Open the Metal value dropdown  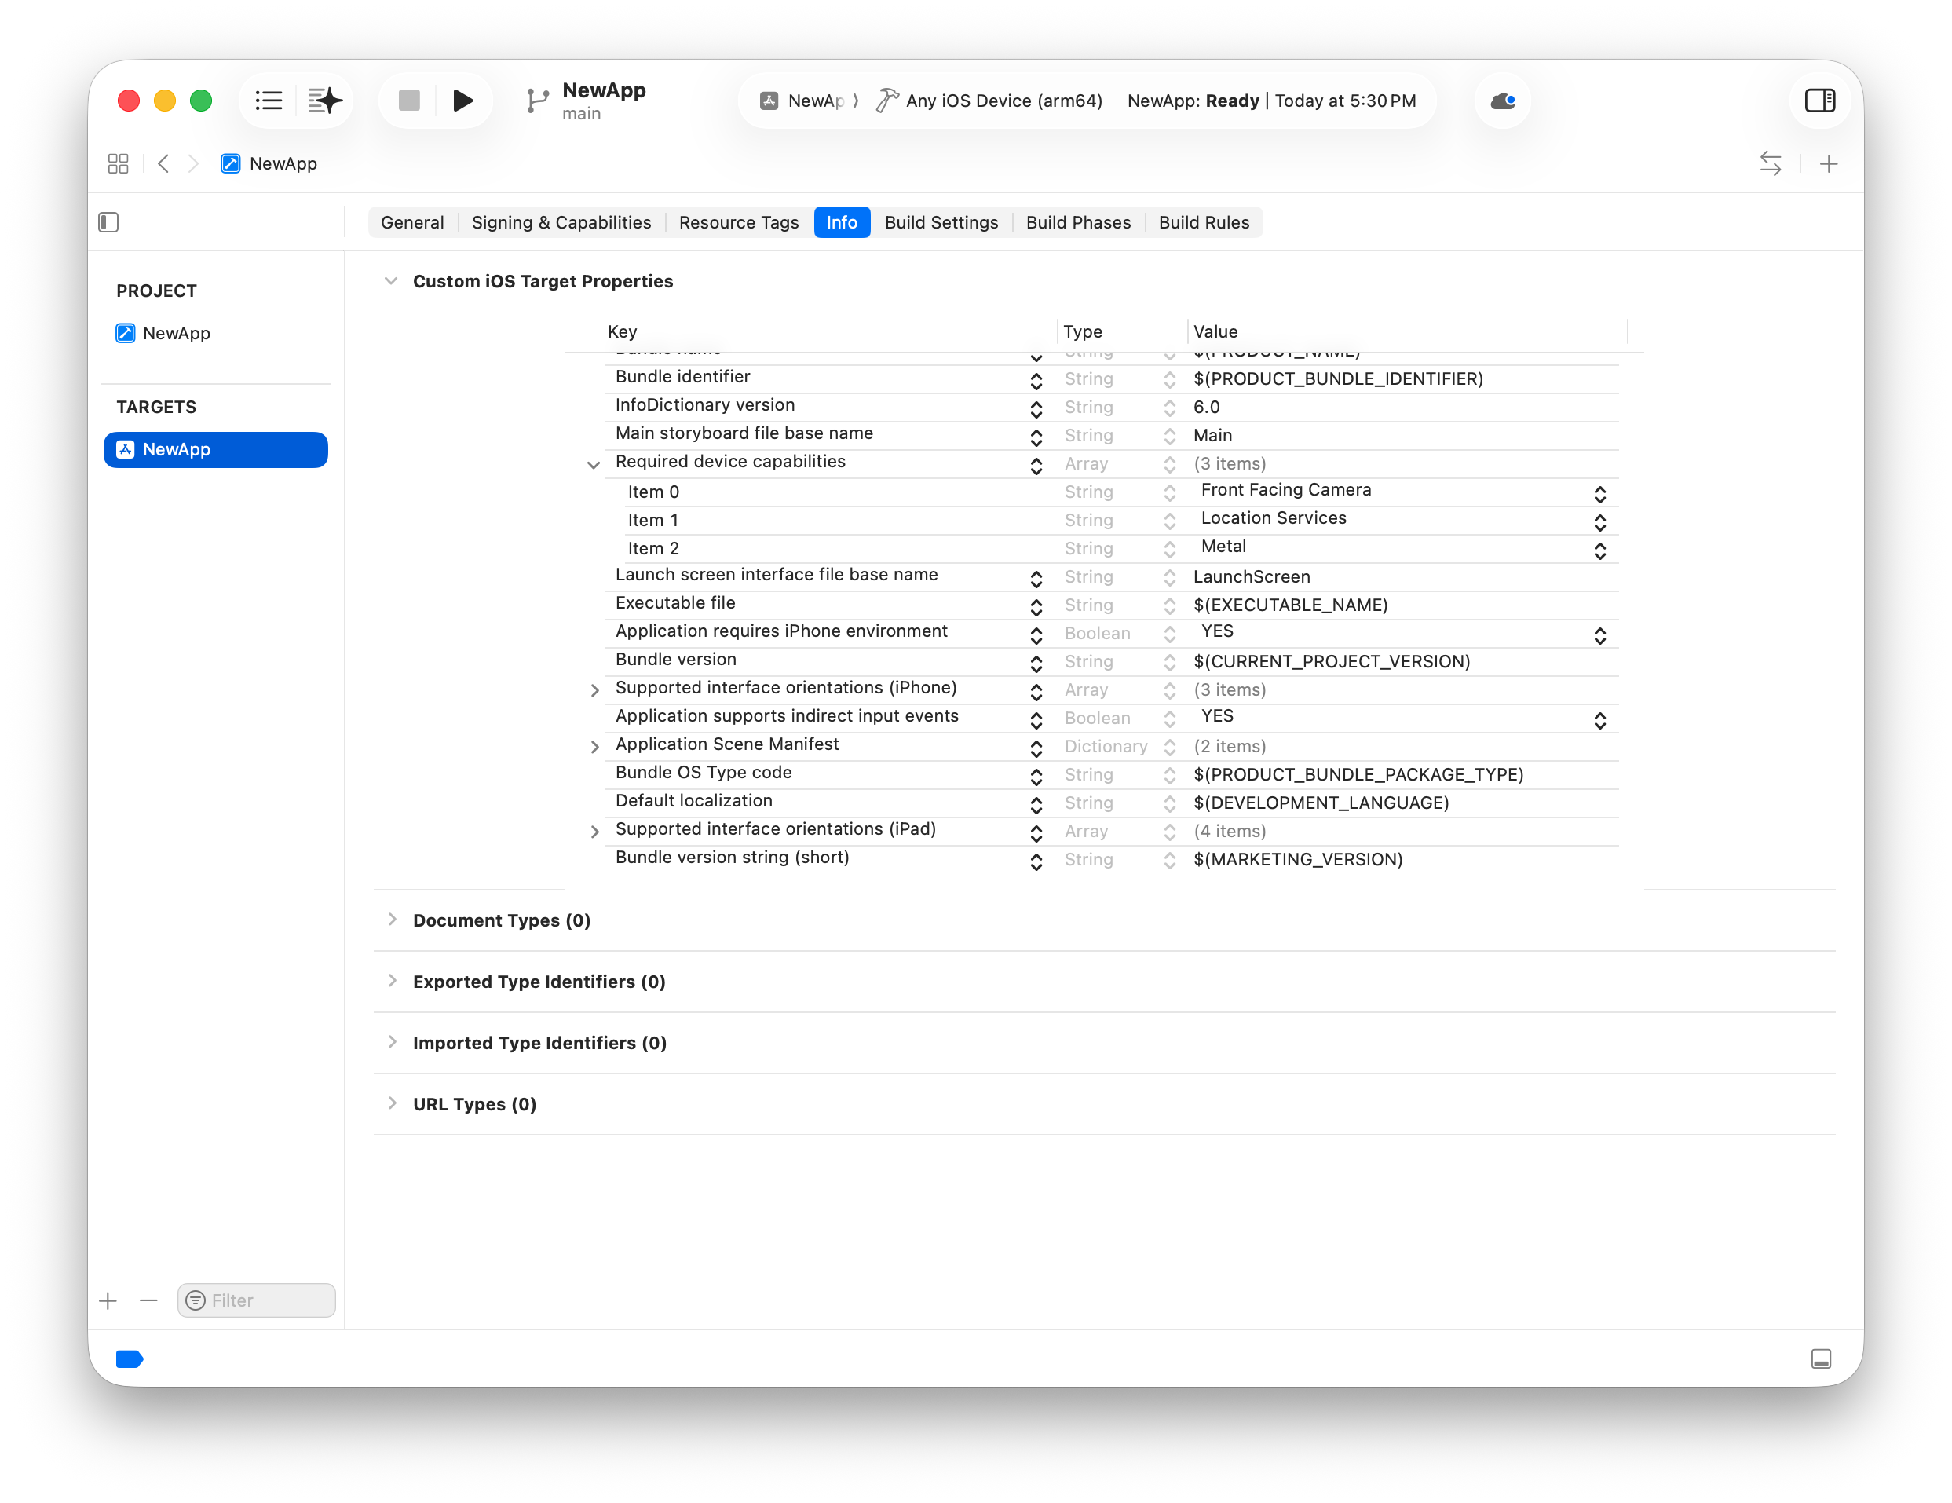pyautogui.click(x=1599, y=550)
